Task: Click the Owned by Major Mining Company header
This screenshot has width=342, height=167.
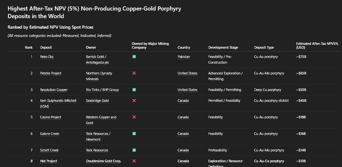Action: point(150,45)
